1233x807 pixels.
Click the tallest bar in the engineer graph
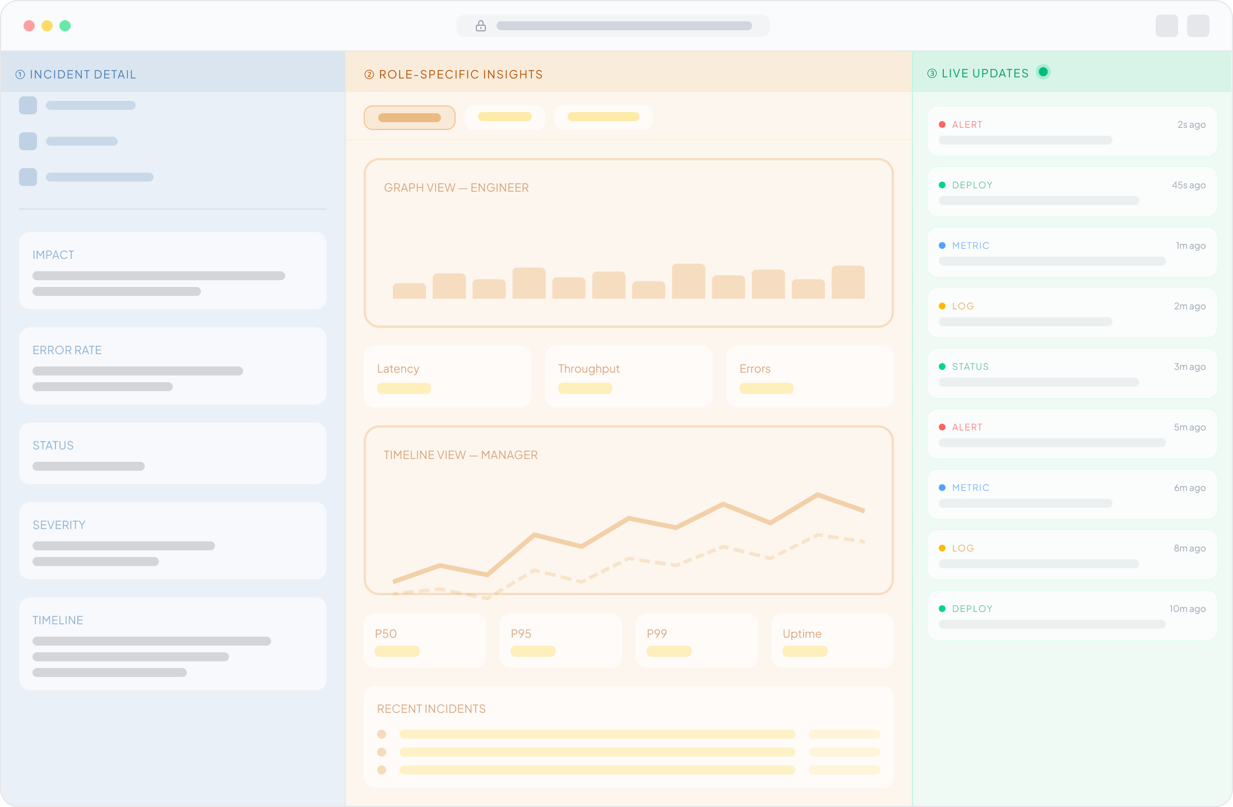(688, 281)
